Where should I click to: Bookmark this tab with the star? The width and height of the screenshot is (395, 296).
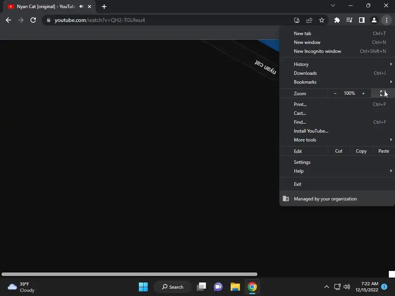[322, 20]
